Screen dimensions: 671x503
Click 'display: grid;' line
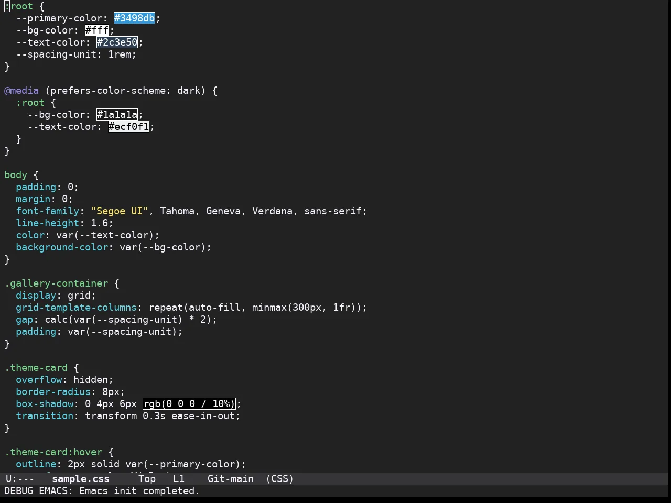click(56, 296)
